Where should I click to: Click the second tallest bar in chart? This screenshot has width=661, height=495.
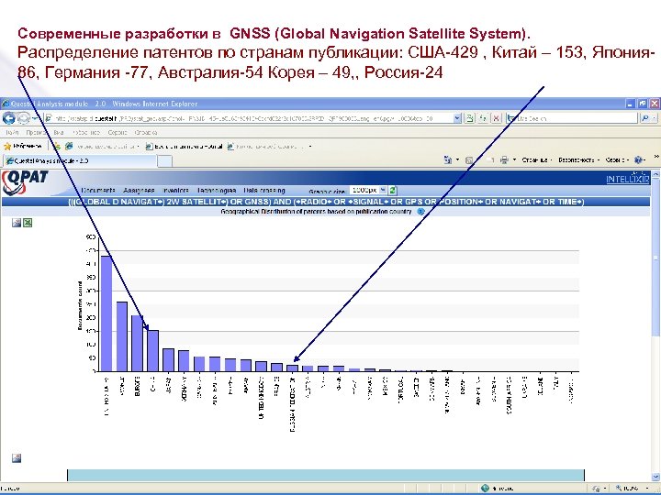[122, 336]
